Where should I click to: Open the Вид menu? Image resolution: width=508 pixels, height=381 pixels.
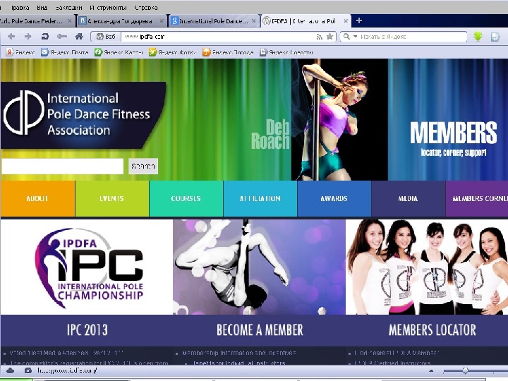click(x=42, y=8)
